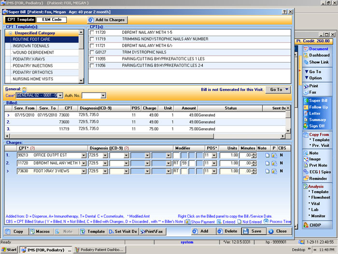Click the Print\Fax button
The image size is (338, 254).
[153, 231]
